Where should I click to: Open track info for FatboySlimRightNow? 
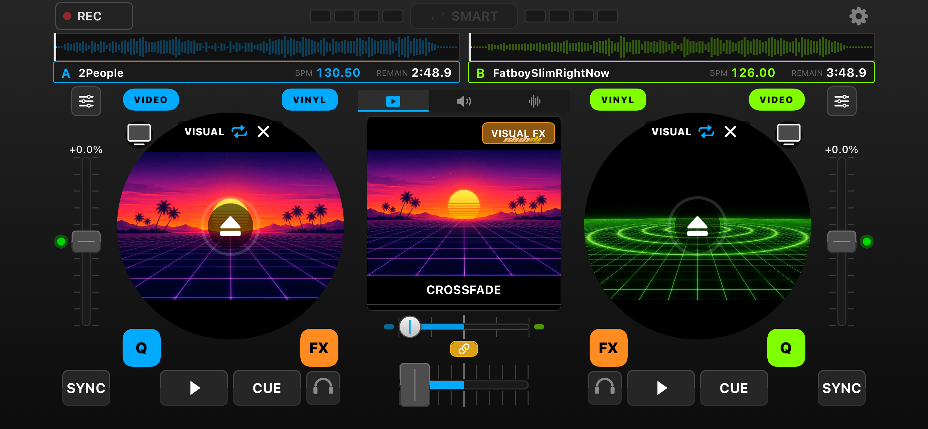[x=551, y=73]
